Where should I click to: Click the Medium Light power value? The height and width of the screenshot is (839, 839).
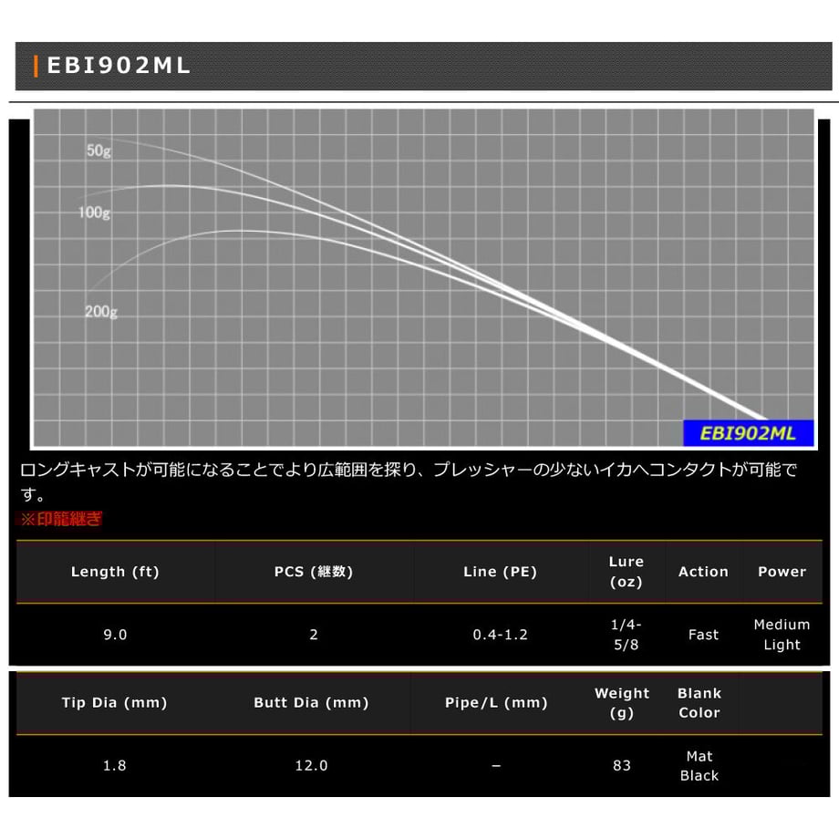[782, 635]
